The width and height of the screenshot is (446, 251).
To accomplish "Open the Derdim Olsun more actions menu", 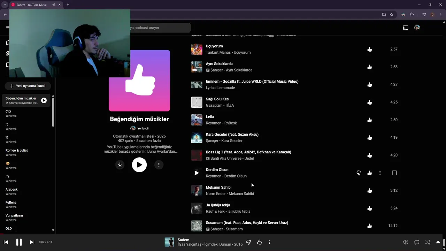I will 380,173.
